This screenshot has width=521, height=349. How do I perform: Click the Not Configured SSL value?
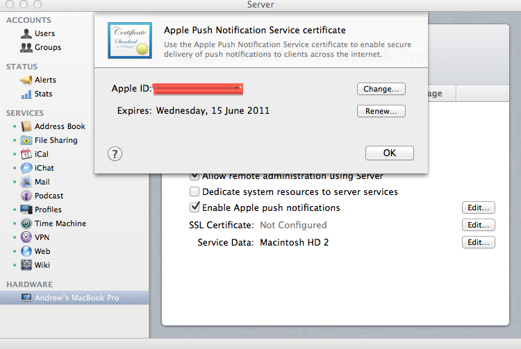[x=293, y=225]
